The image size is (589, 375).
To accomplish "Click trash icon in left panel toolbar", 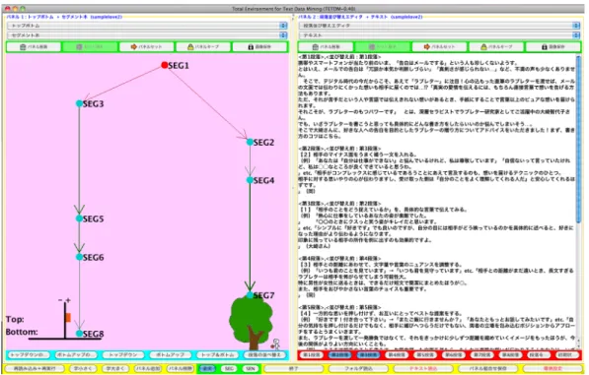I will pos(23,47).
